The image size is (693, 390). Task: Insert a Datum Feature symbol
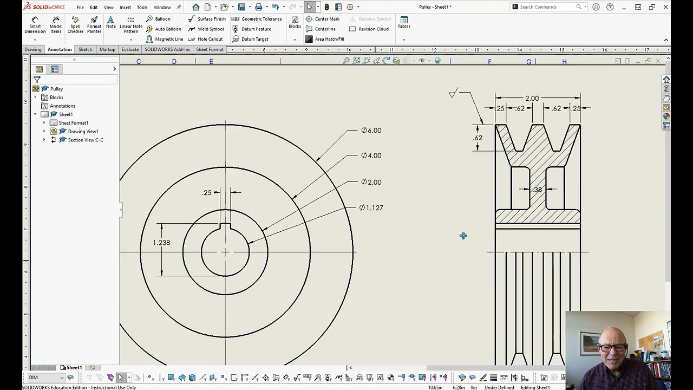coord(251,29)
